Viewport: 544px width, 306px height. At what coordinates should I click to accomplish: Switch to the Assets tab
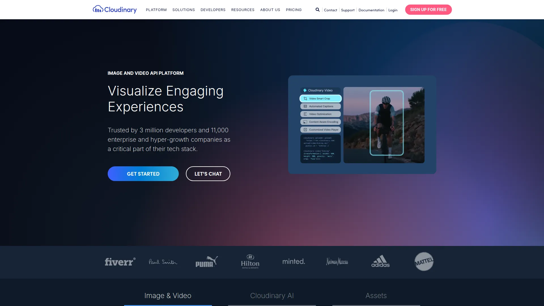click(x=376, y=296)
